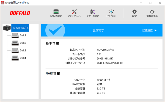Select Disk3 label in the tree
This screenshot has width=165, height=102.
tap(23, 51)
